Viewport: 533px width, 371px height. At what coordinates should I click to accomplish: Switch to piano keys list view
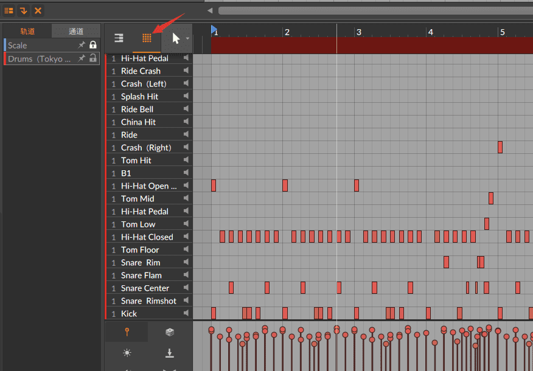(x=119, y=38)
